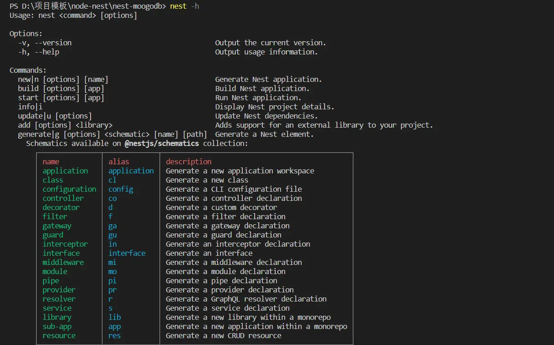Click 'pipe' schematic name
The height and width of the screenshot is (345, 554).
click(x=51, y=280)
